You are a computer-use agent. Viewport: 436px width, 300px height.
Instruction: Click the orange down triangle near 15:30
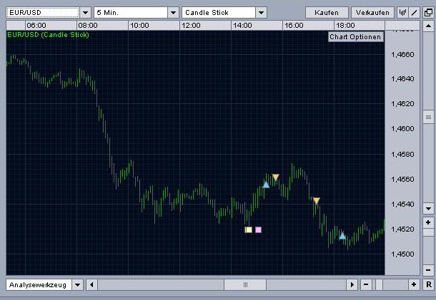276,177
